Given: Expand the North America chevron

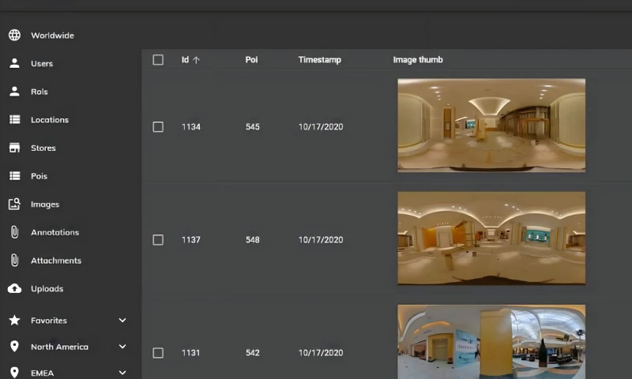Looking at the screenshot, I should point(122,347).
